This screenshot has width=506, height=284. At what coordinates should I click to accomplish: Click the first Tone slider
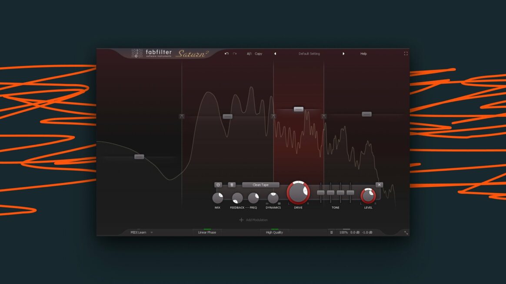click(321, 192)
